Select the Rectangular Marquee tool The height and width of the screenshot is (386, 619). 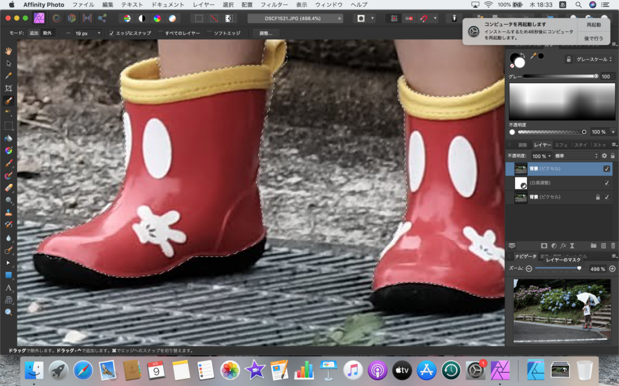8,125
